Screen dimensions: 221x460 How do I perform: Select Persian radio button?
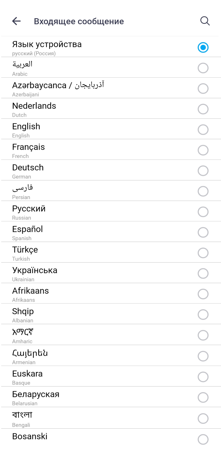203,191
